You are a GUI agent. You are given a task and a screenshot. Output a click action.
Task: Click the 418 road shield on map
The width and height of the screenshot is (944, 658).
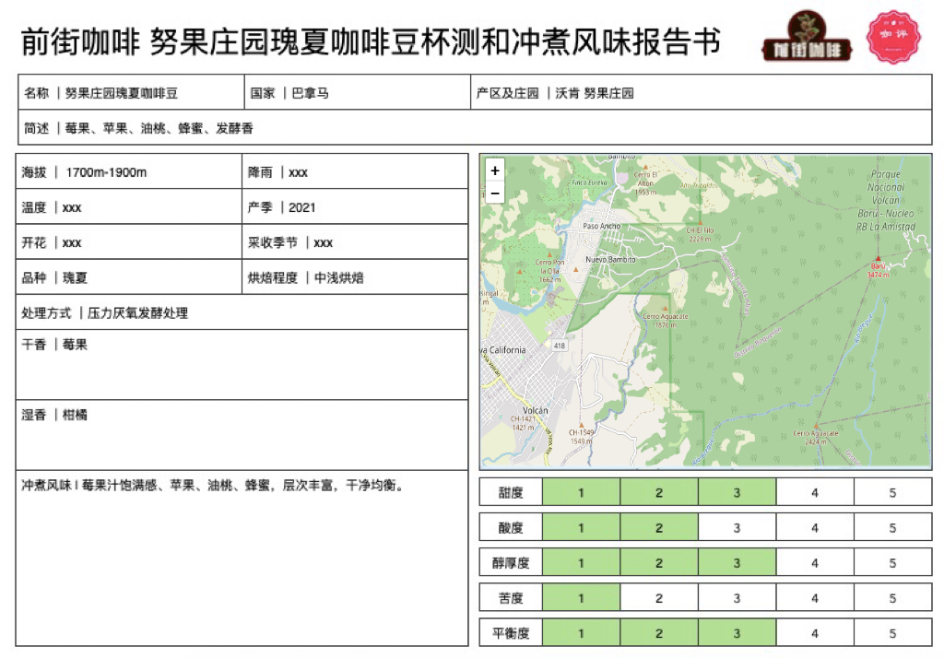tap(559, 346)
